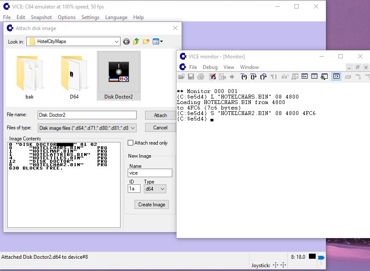Click the stop-execution icon with red X
370x271 pixels.
(213, 77)
